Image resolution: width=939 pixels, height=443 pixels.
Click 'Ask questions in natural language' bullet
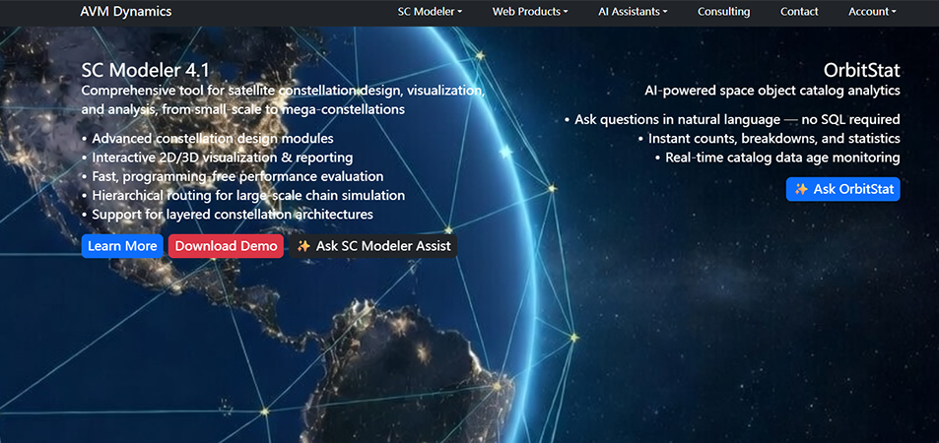737,119
